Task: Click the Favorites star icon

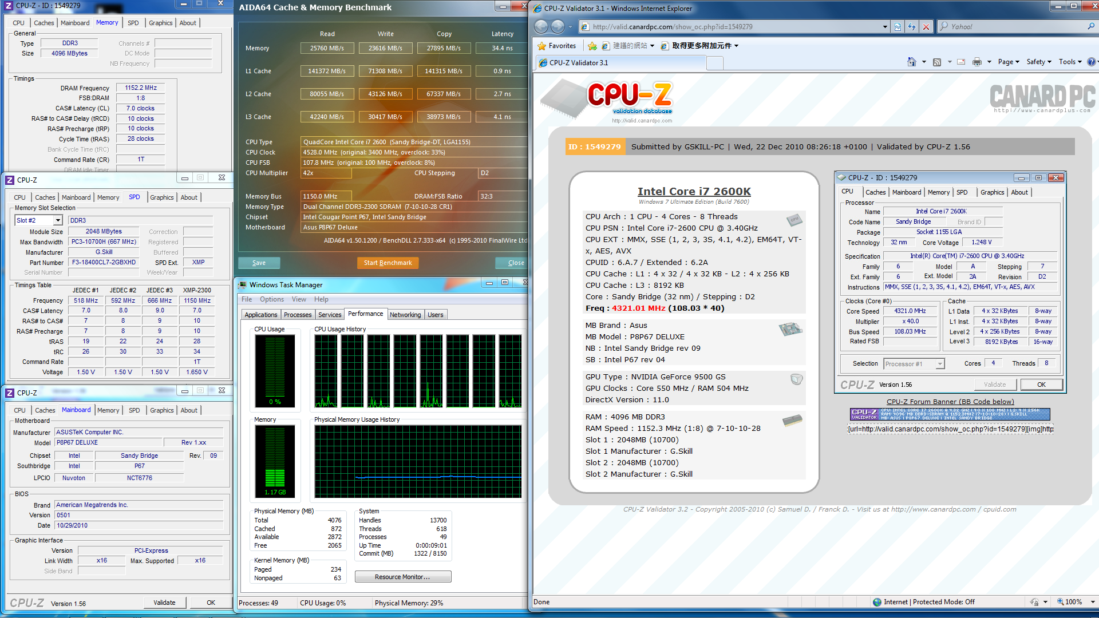Action: coord(542,46)
